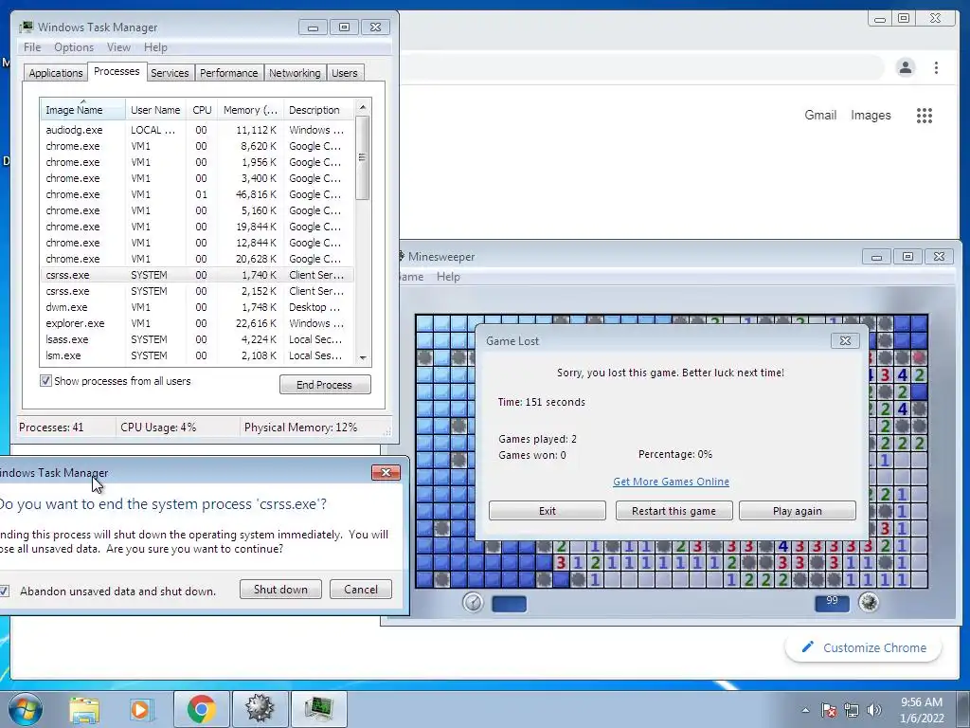Image resolution: width=970 pixels, height=728 pixels.
Task: Open Google apps grid icon
Action: point(925,115)
